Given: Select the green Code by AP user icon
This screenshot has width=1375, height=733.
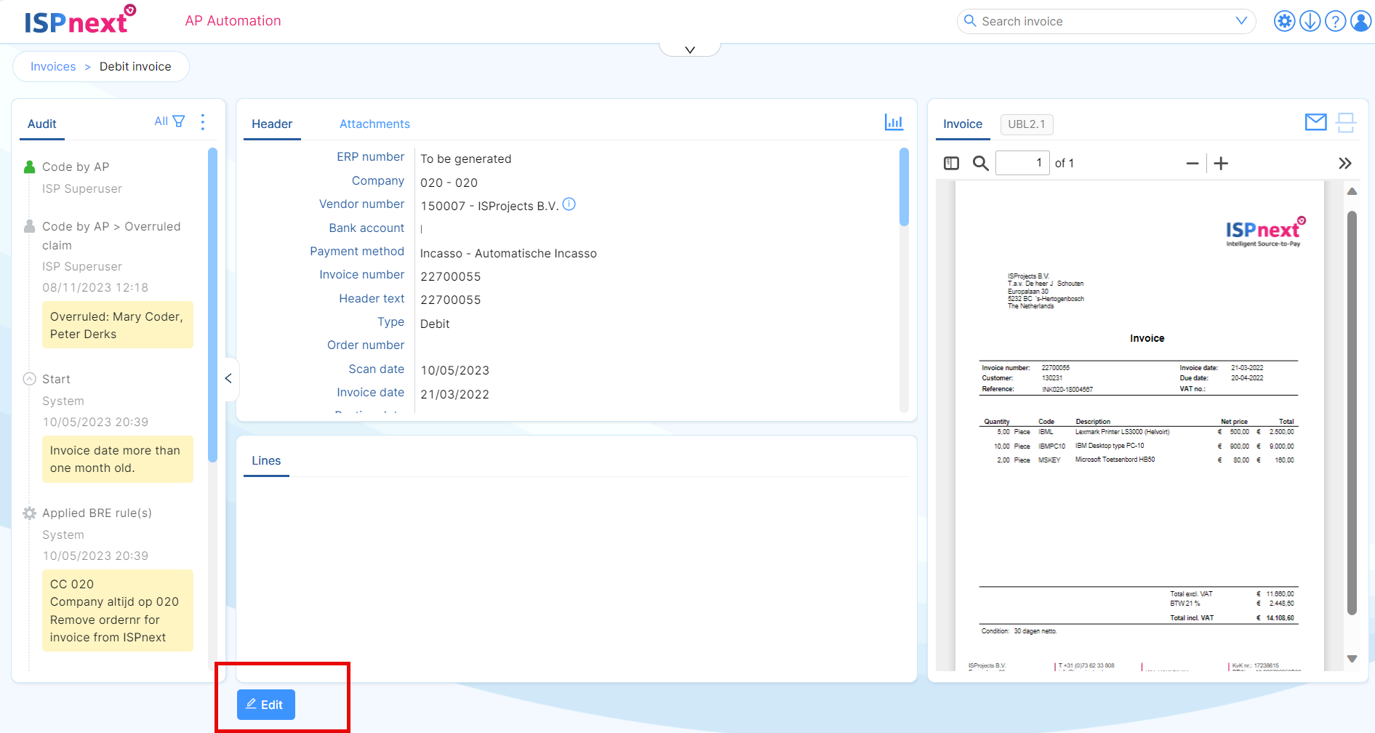Looking at the screenshot, I should (30, 167).
